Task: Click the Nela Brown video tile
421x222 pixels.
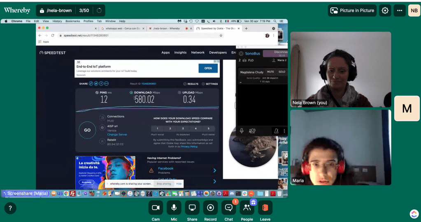Action: click(x=340, y=69)
